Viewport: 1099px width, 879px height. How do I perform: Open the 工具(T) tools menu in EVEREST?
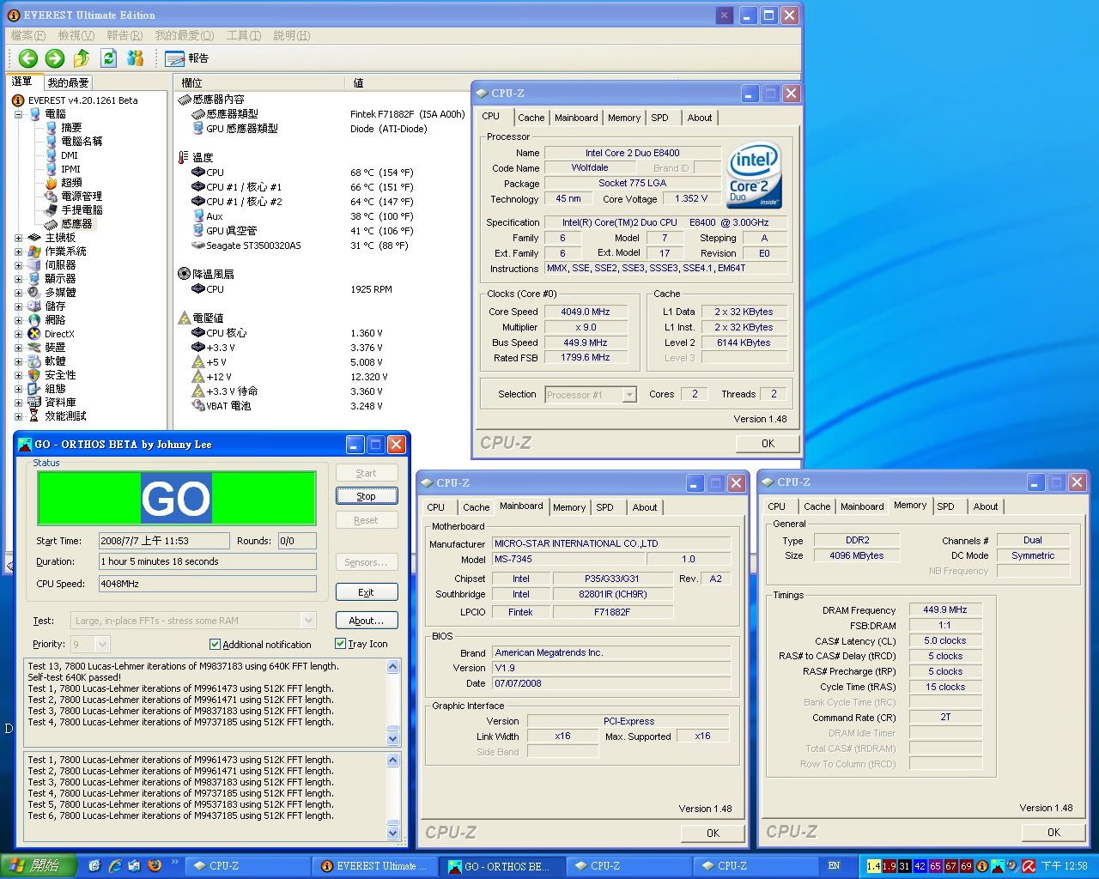coord(244,35)
